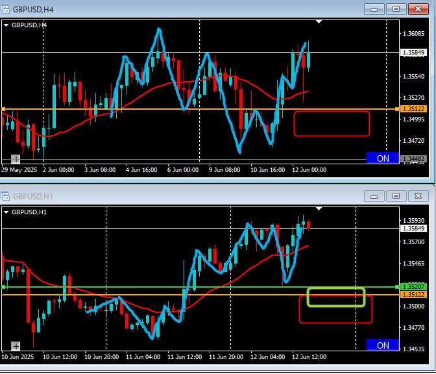Screen dimensions: 436x374
Task: Click the 1.34995 price scale value in H4
Action: click(x=414, y=119)
